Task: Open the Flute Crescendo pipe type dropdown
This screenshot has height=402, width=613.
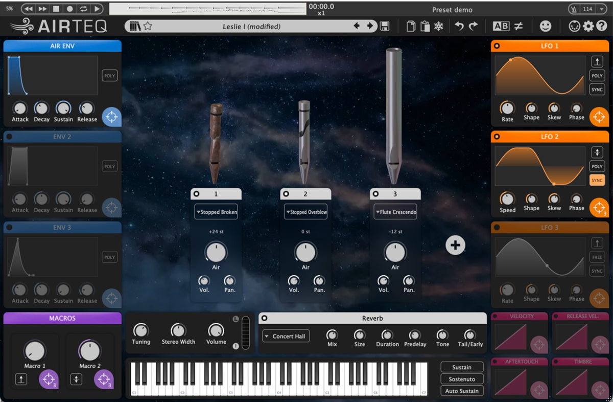Action: tap(395, 212)
